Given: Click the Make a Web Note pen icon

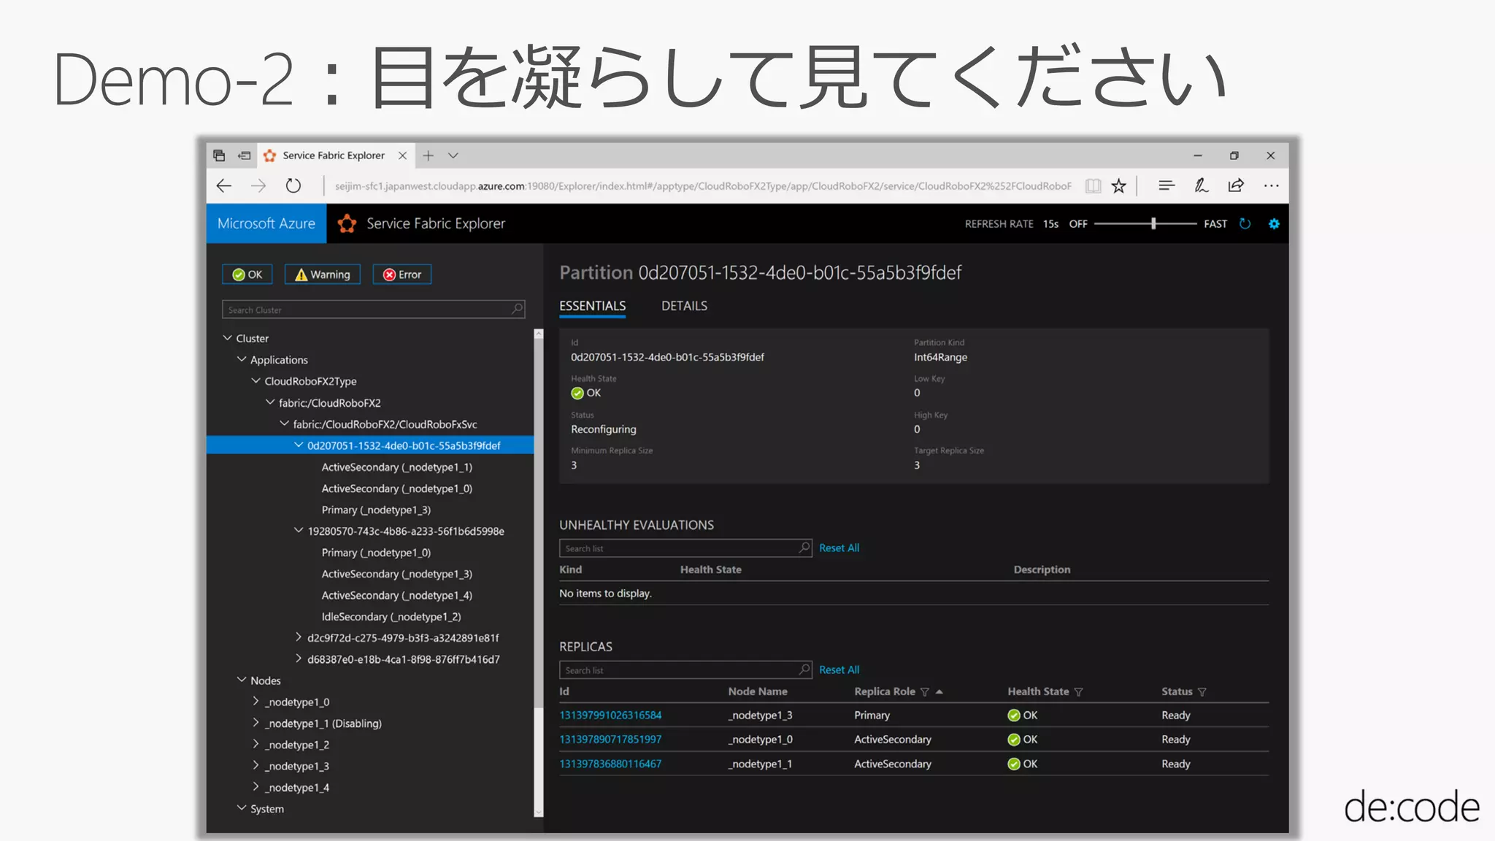Looking at the screenshot, I should 1201,185.
